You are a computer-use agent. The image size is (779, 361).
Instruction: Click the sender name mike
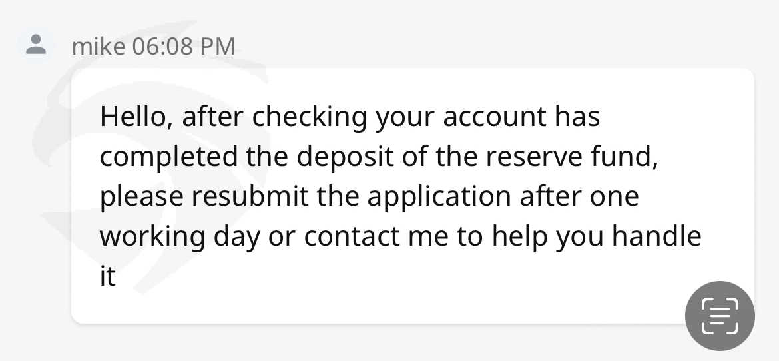coord(99,46)
